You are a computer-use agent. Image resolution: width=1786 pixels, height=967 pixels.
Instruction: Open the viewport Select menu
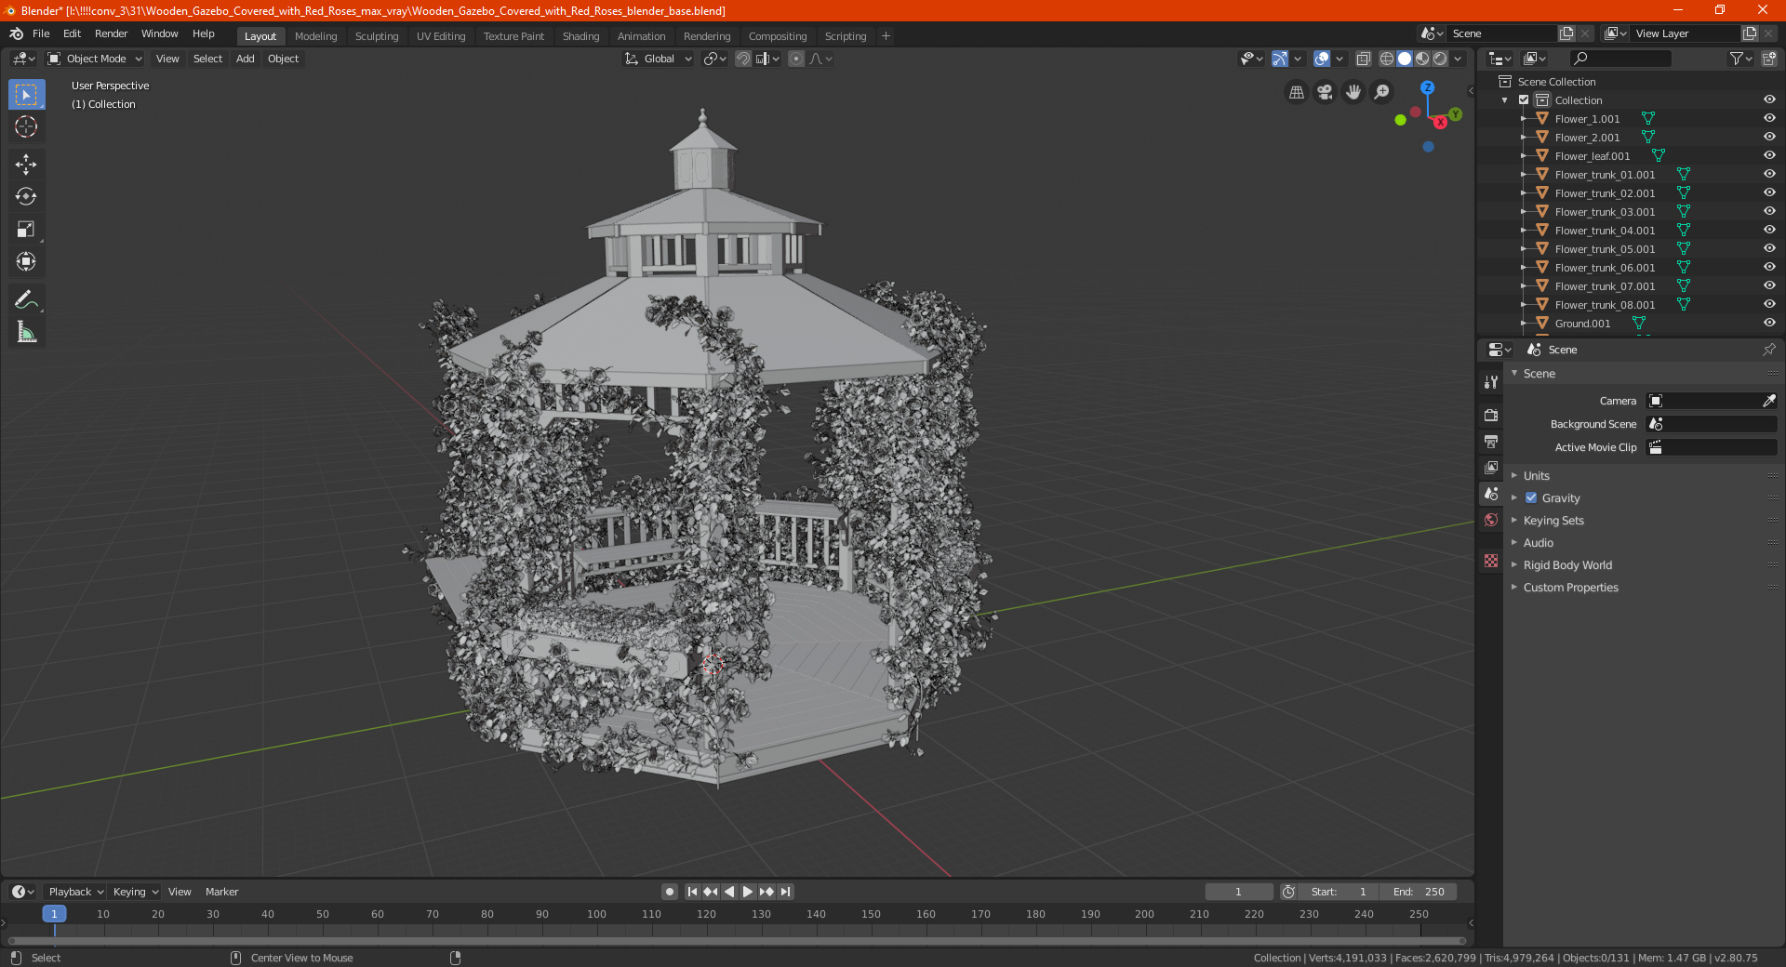(207, 59)
